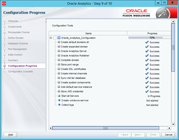179x140 pixels.
Task: Click the Oracle Analytics Publisher step icon
Action: coord(59,55)
